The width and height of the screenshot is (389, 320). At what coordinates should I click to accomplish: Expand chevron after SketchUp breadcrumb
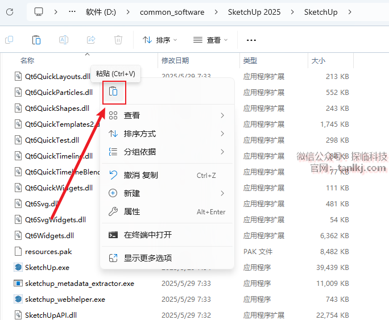350,12
